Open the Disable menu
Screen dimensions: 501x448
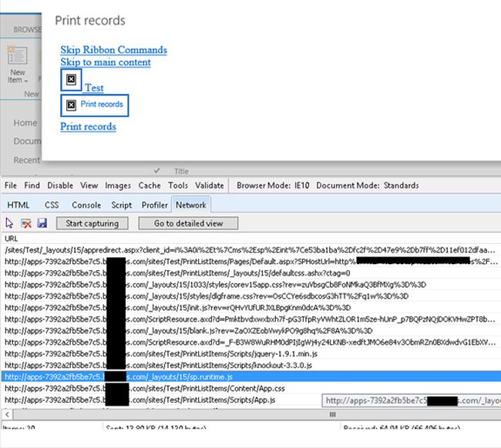(60, 186)
